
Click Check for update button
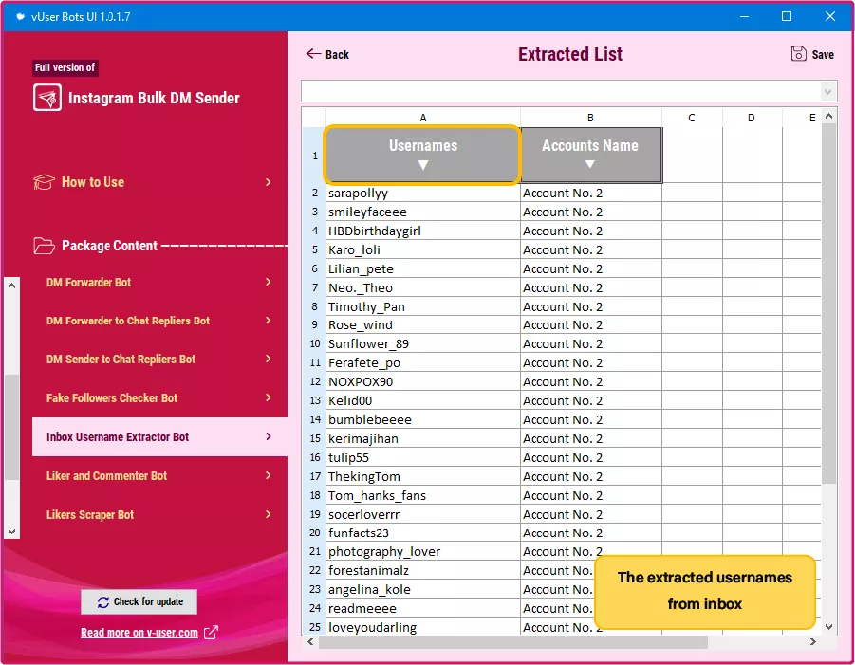pyautogui.click(x=139, y=601)
